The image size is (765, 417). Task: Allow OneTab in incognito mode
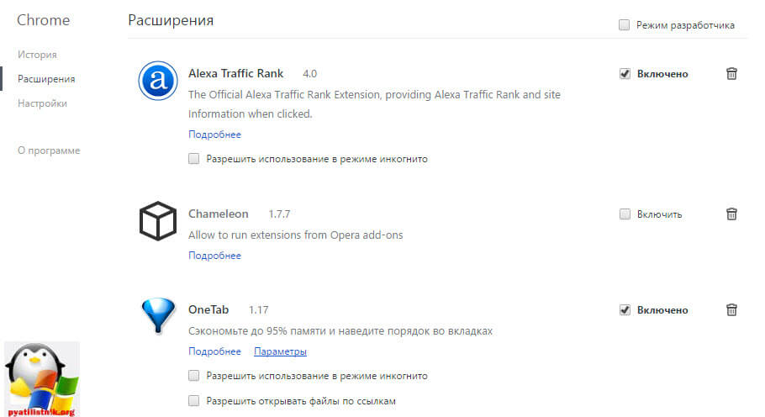[x=194, y=376]
